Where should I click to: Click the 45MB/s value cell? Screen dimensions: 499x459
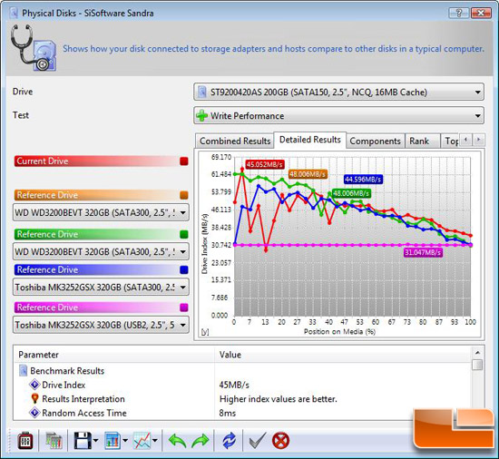234,385
